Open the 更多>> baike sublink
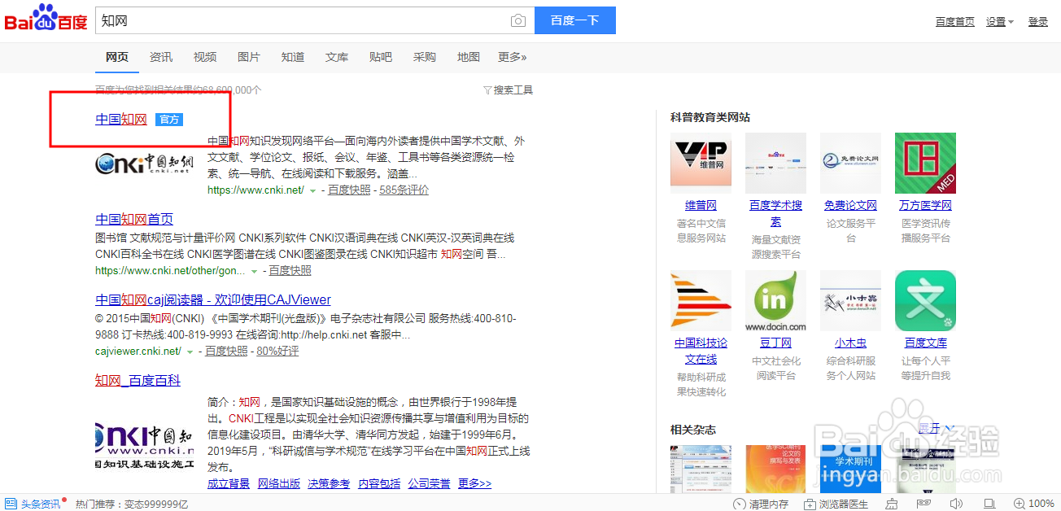This screenshot has width=1061, height=511. tap(475, 483)
